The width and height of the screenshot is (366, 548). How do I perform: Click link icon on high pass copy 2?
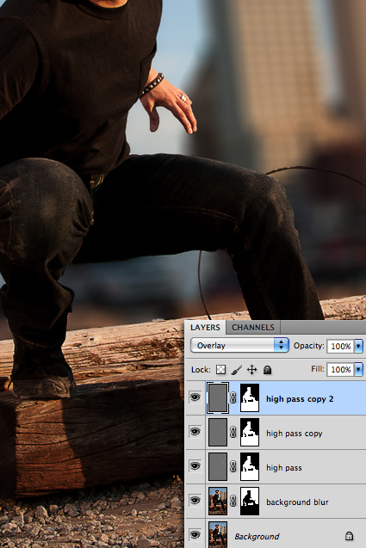pos(233,398)
